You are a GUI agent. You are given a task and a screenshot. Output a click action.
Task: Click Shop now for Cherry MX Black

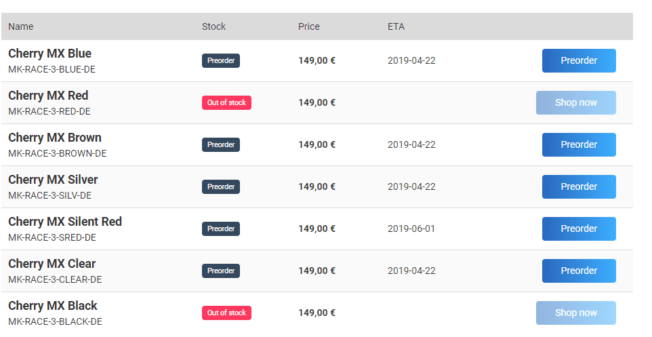[575, 313]
